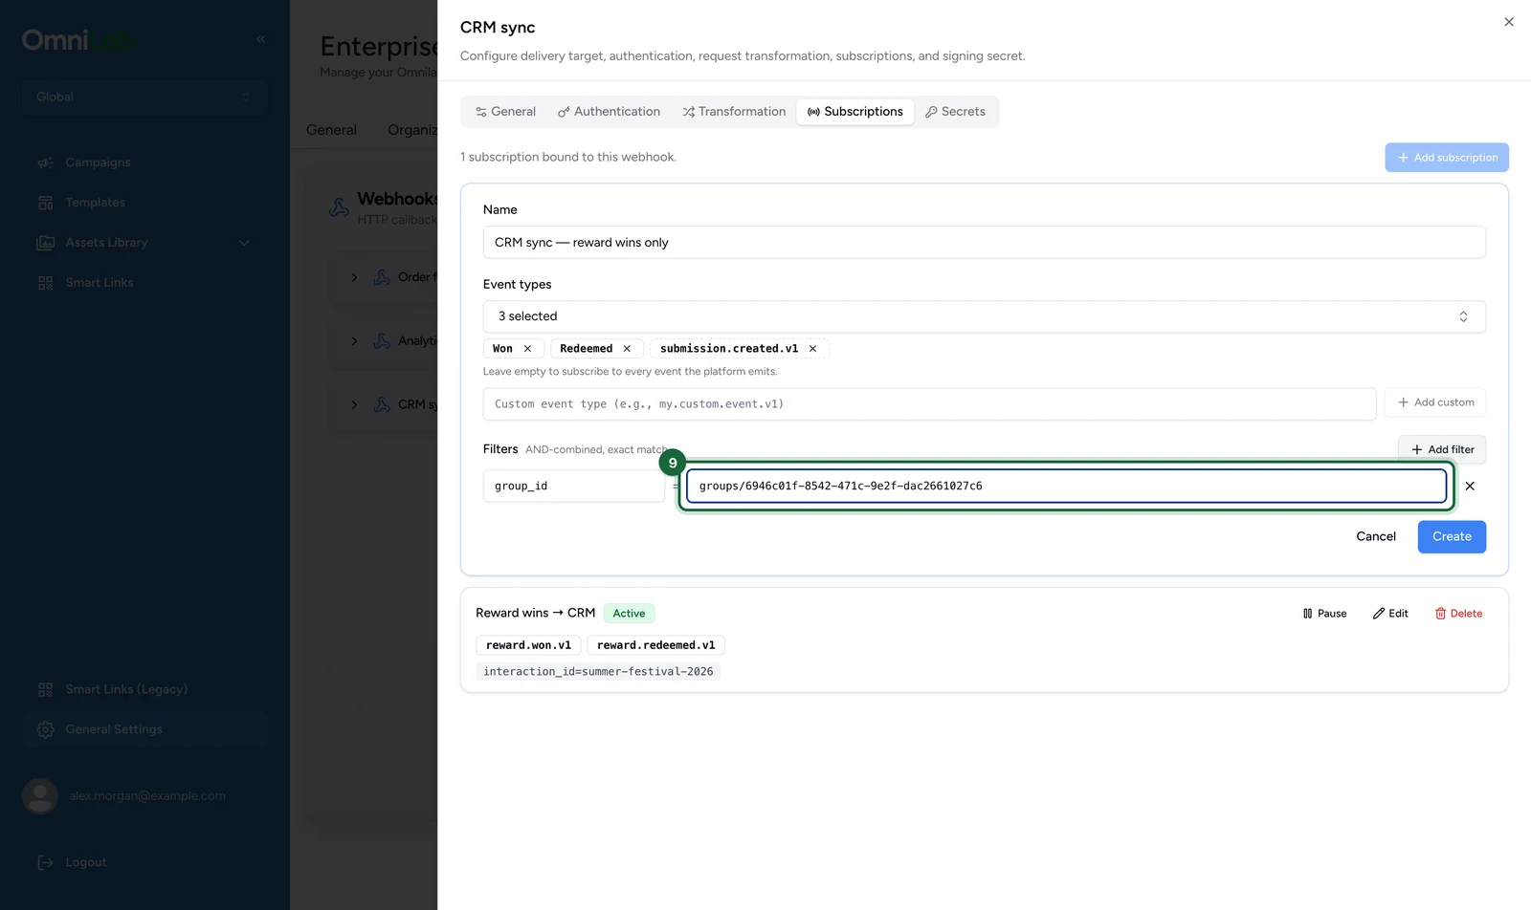Collapse the sidebar with the chevron icon
Image resolution: width=1531 pixels, height=910 pixels.
(x=260, y=39)
